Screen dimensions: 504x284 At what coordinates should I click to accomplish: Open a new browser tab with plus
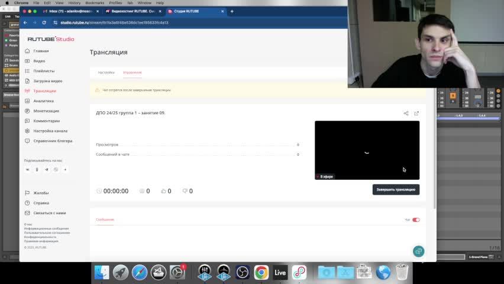tap(232, 11)
